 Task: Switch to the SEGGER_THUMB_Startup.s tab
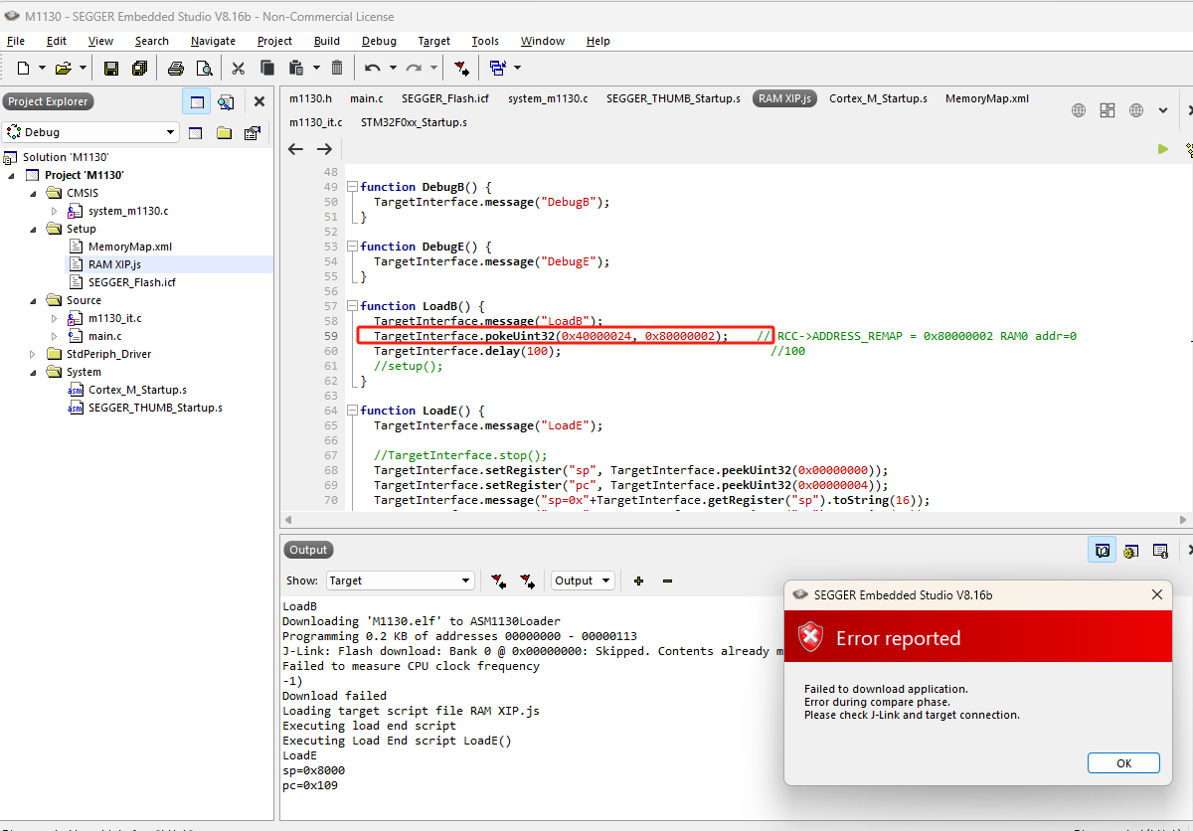click(x=673, y=98)
